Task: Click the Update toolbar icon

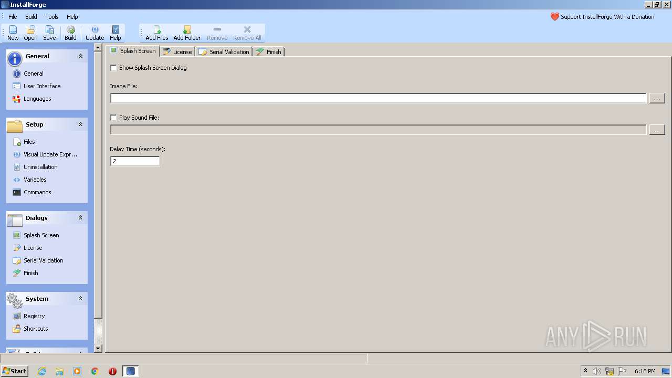Action: click(x=94, y=33)
